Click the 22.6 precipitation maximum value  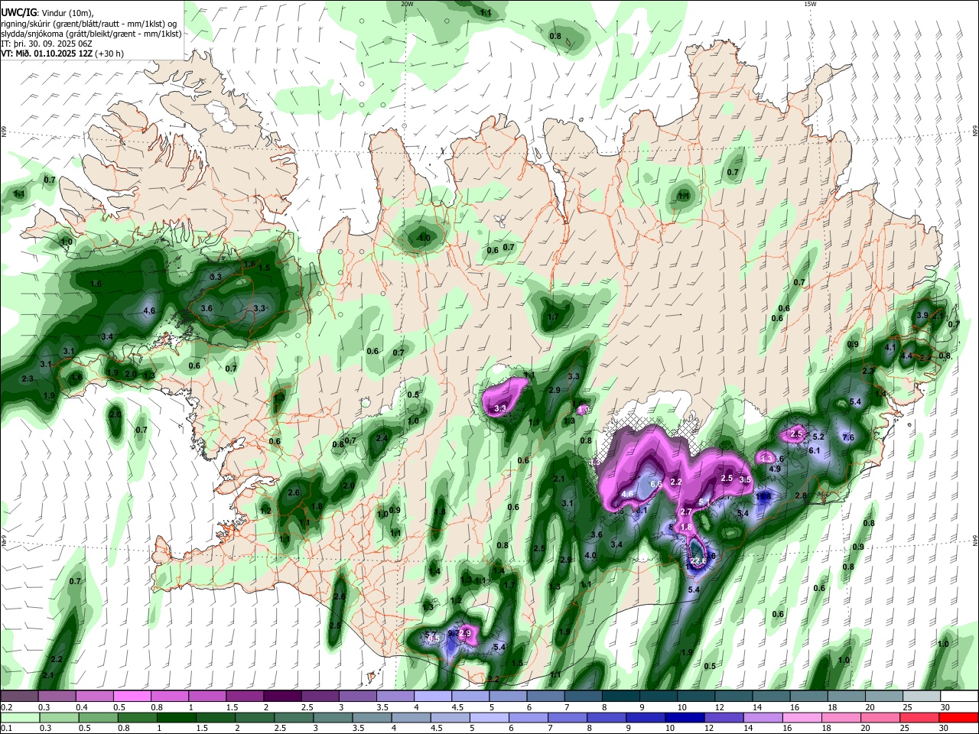click(698, 561)
